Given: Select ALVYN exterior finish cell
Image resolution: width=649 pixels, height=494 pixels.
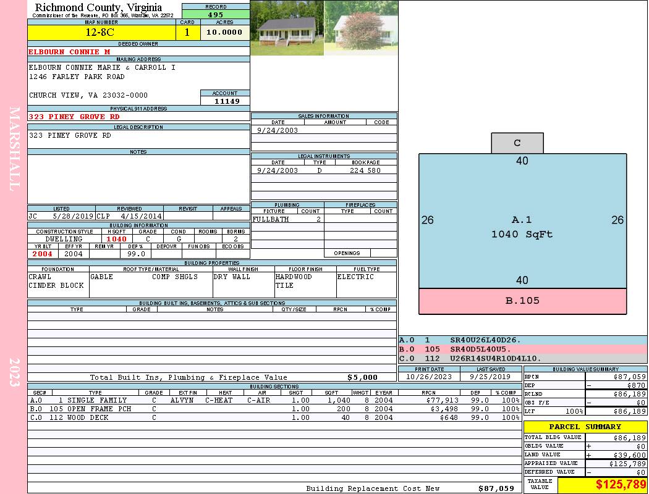Looking at the screenshot, I should click(x=182, y=400).
